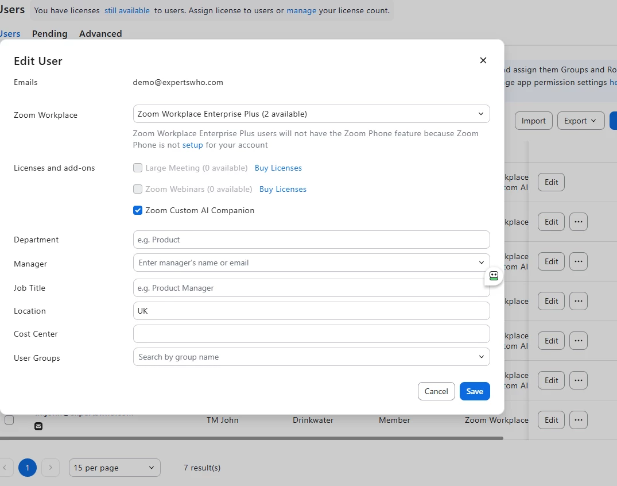Open the Export dropdown button
617x486 pixels.
[581, 121]
